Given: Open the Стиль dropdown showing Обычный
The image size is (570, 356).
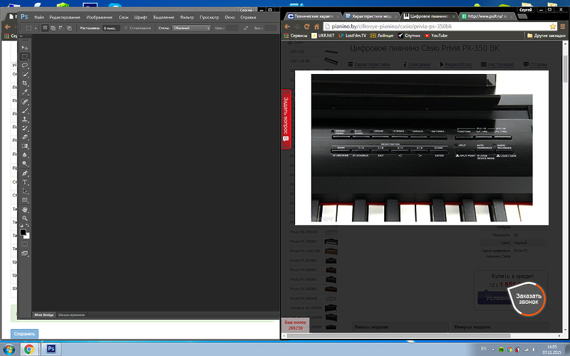Looking at the screenshot, I should point(191,28).
